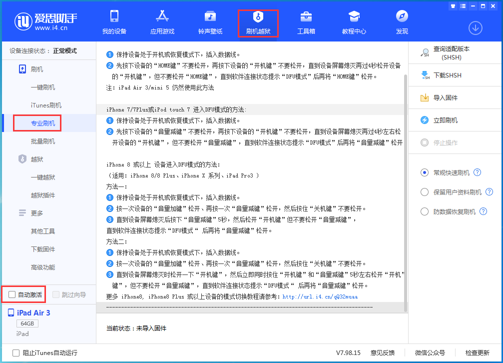Click the help icon beside 保留用户资料刷机
503x363 pixels.
489,192
